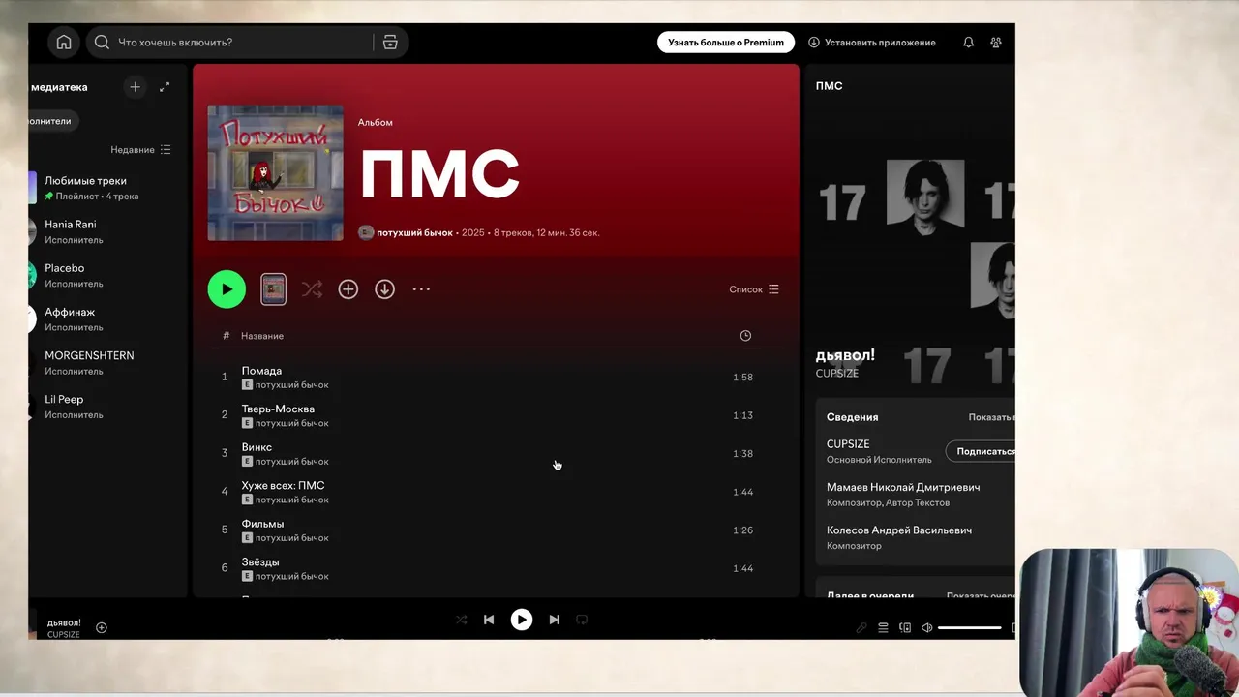Add album to library with the plus circle
Image resolution: width=1239 pixels, height=697 pixels.
[348, 289]
